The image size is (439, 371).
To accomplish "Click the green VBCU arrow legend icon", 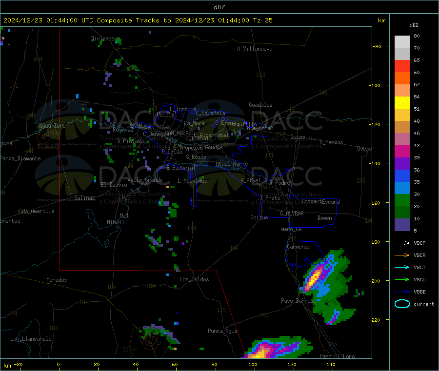I will click(x=402, y=279).
